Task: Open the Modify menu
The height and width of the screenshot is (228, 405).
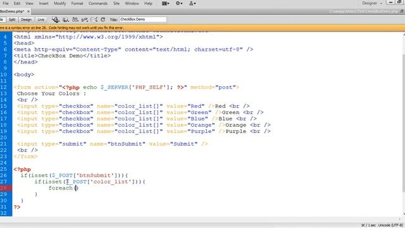Action: click(x=59, y=3)
